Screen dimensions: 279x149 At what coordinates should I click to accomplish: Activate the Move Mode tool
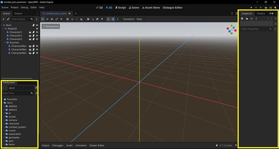pyautogui.click(x=47, y=19)
